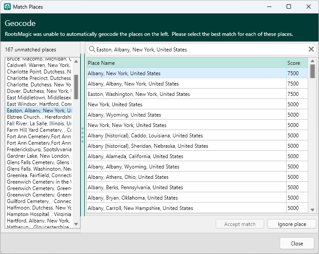Screen dimensions: 319x254
Task: Select unmatched place East Windsor, Hartford
Action: click(39, 104)
